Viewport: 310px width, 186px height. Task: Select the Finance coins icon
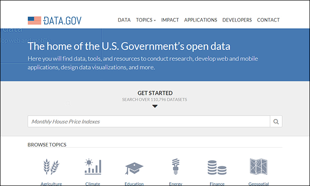click(x=217, y=168)
